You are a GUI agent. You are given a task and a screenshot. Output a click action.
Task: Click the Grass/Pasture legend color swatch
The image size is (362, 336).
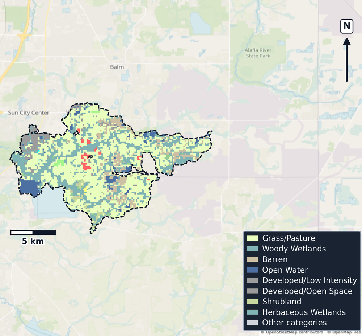click(252, 238)
